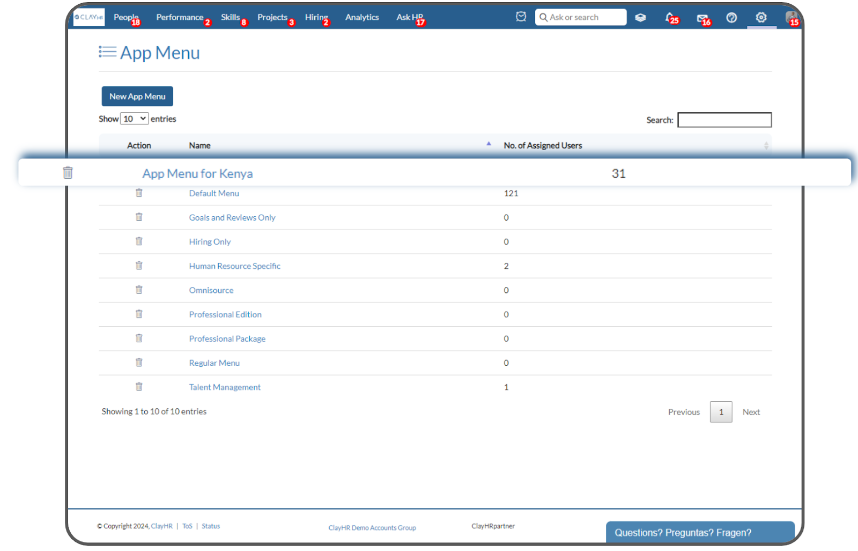Delete the Human Resource Specific menu

click(139, 265)
